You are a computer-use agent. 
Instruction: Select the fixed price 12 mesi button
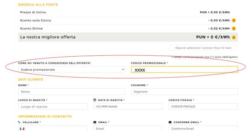203,48
